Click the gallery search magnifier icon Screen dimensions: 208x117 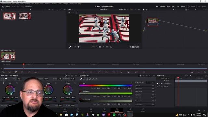pyautogui.click(x=57, y=10)
